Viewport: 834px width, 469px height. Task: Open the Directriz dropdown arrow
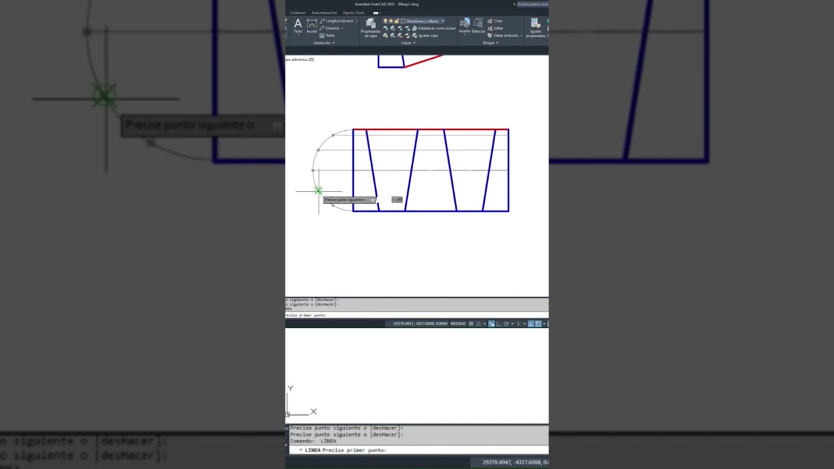(x=342, y=28)
